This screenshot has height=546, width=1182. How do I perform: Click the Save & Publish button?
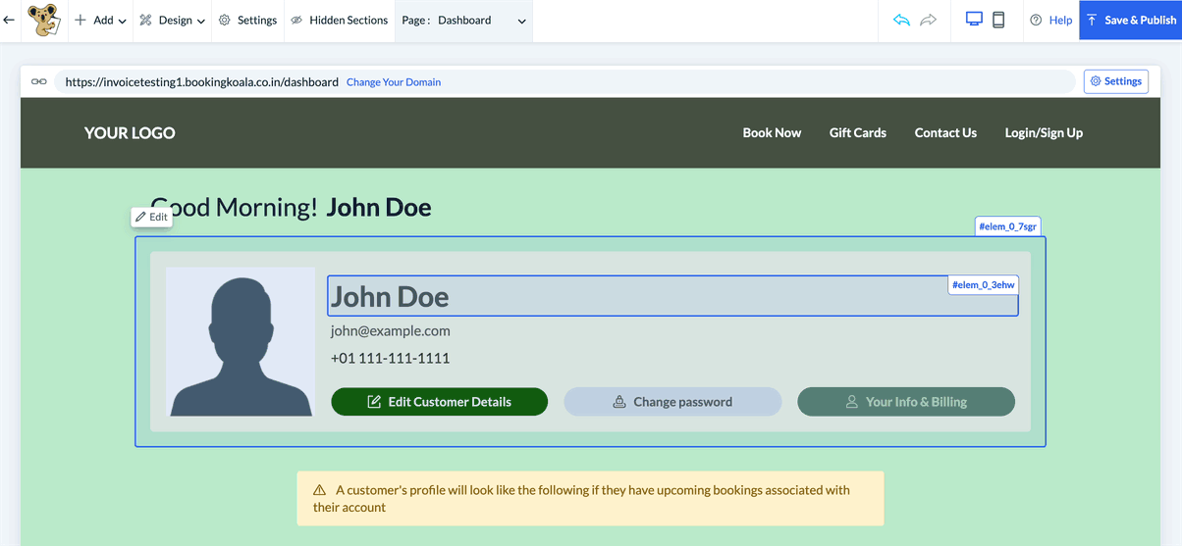click(1130, 20)
